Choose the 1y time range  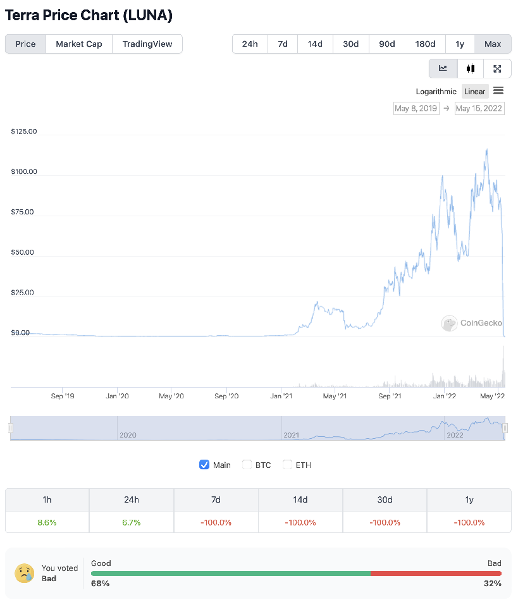[460, 44]
